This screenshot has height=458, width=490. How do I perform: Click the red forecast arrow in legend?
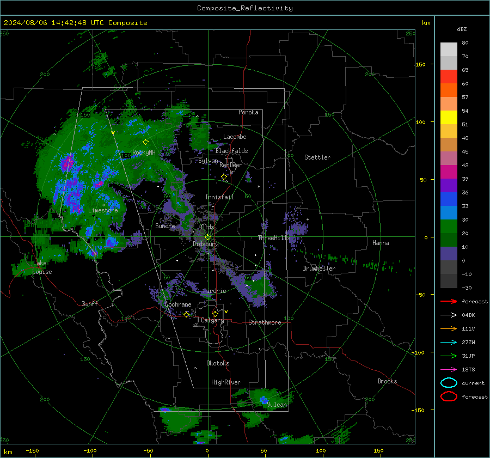(x=449, y=301)
